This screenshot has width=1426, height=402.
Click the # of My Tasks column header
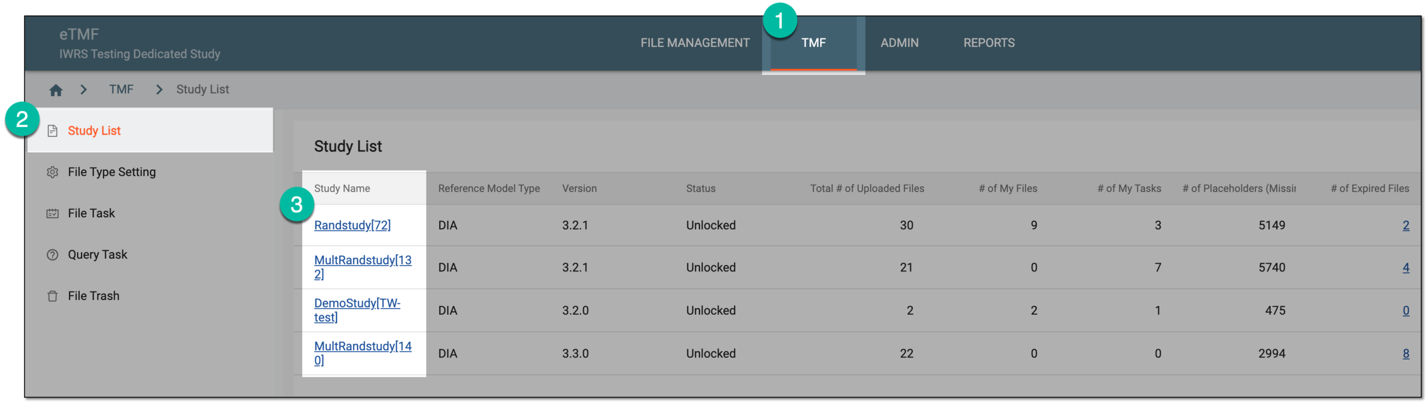pos(1129,189)
